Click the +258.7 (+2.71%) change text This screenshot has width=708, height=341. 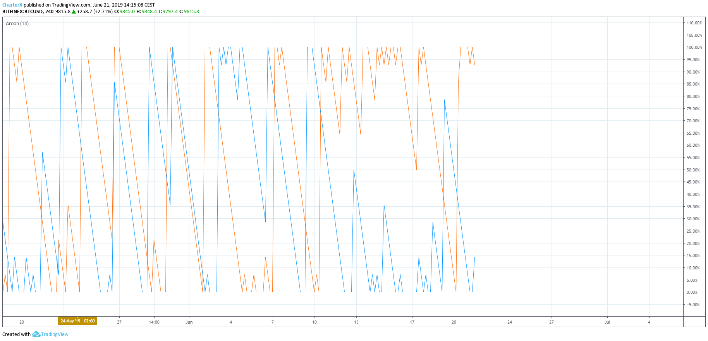pos(95,12)
